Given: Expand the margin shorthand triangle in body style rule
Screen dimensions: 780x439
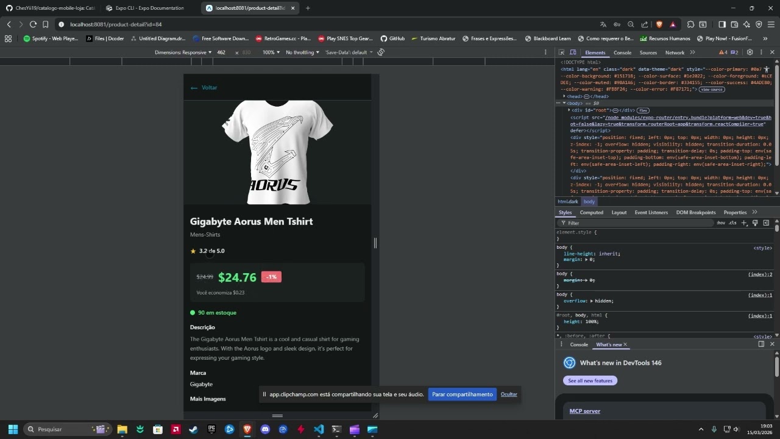Looking at the screenshot, I should pos(586,260).
